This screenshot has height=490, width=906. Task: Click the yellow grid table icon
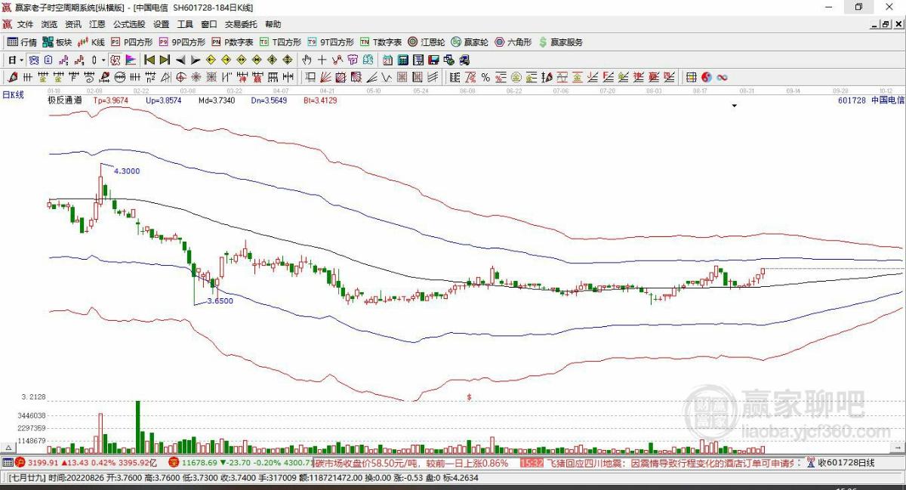click(x=691, y=76)
